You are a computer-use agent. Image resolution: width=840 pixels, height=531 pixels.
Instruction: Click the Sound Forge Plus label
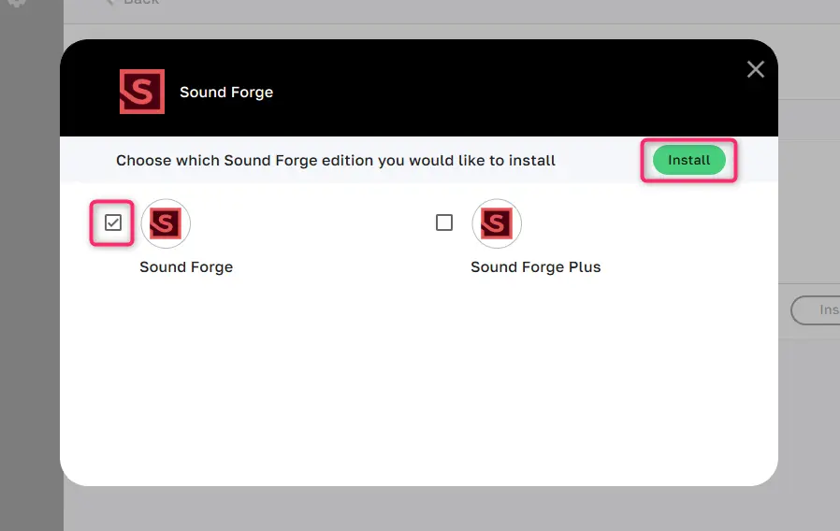(536, 267)
